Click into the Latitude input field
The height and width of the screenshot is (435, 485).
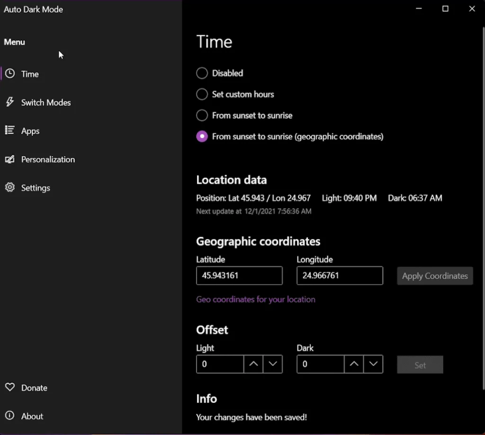(239, 276)
